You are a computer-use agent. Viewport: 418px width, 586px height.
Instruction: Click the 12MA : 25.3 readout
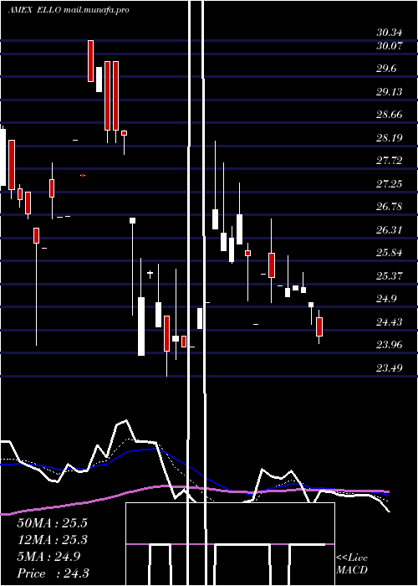pos(52,540)
